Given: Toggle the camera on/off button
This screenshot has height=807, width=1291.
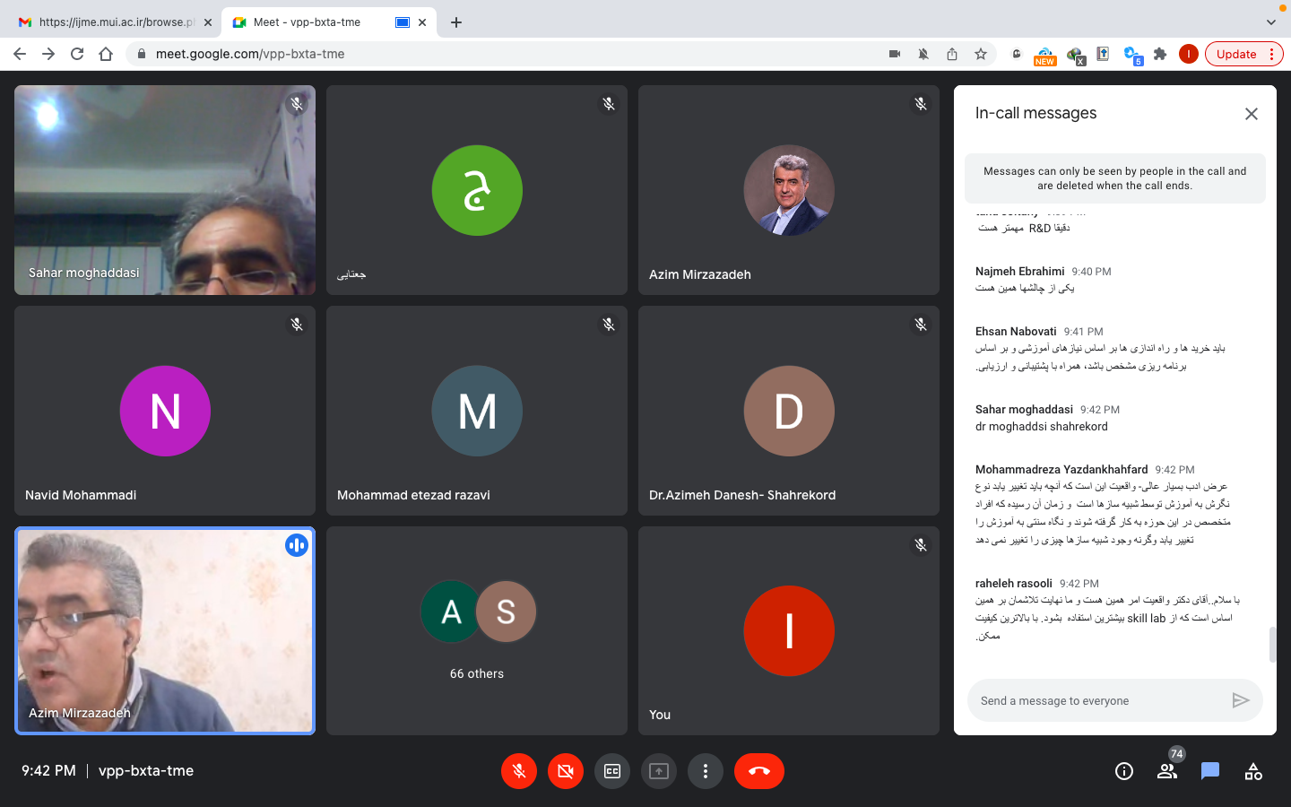Looking at the screenshot, I should (566, 771).
